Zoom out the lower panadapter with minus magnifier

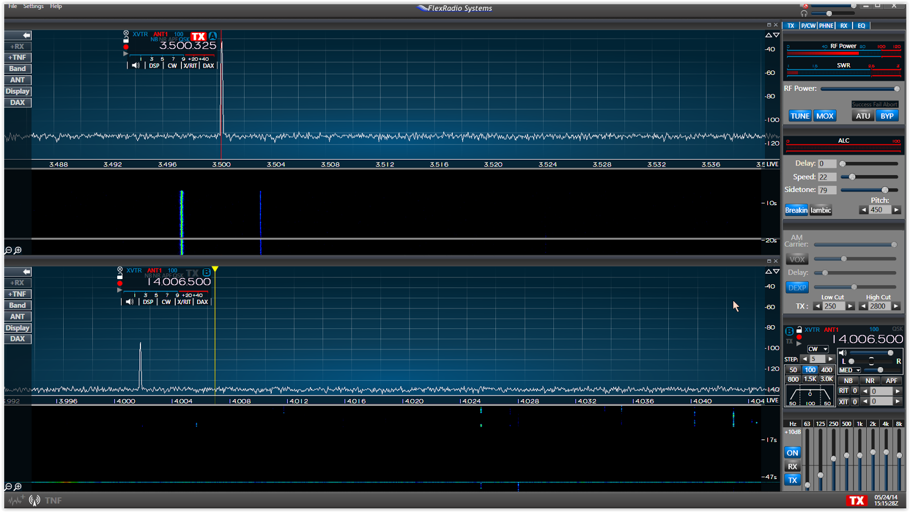coord(9,486)
